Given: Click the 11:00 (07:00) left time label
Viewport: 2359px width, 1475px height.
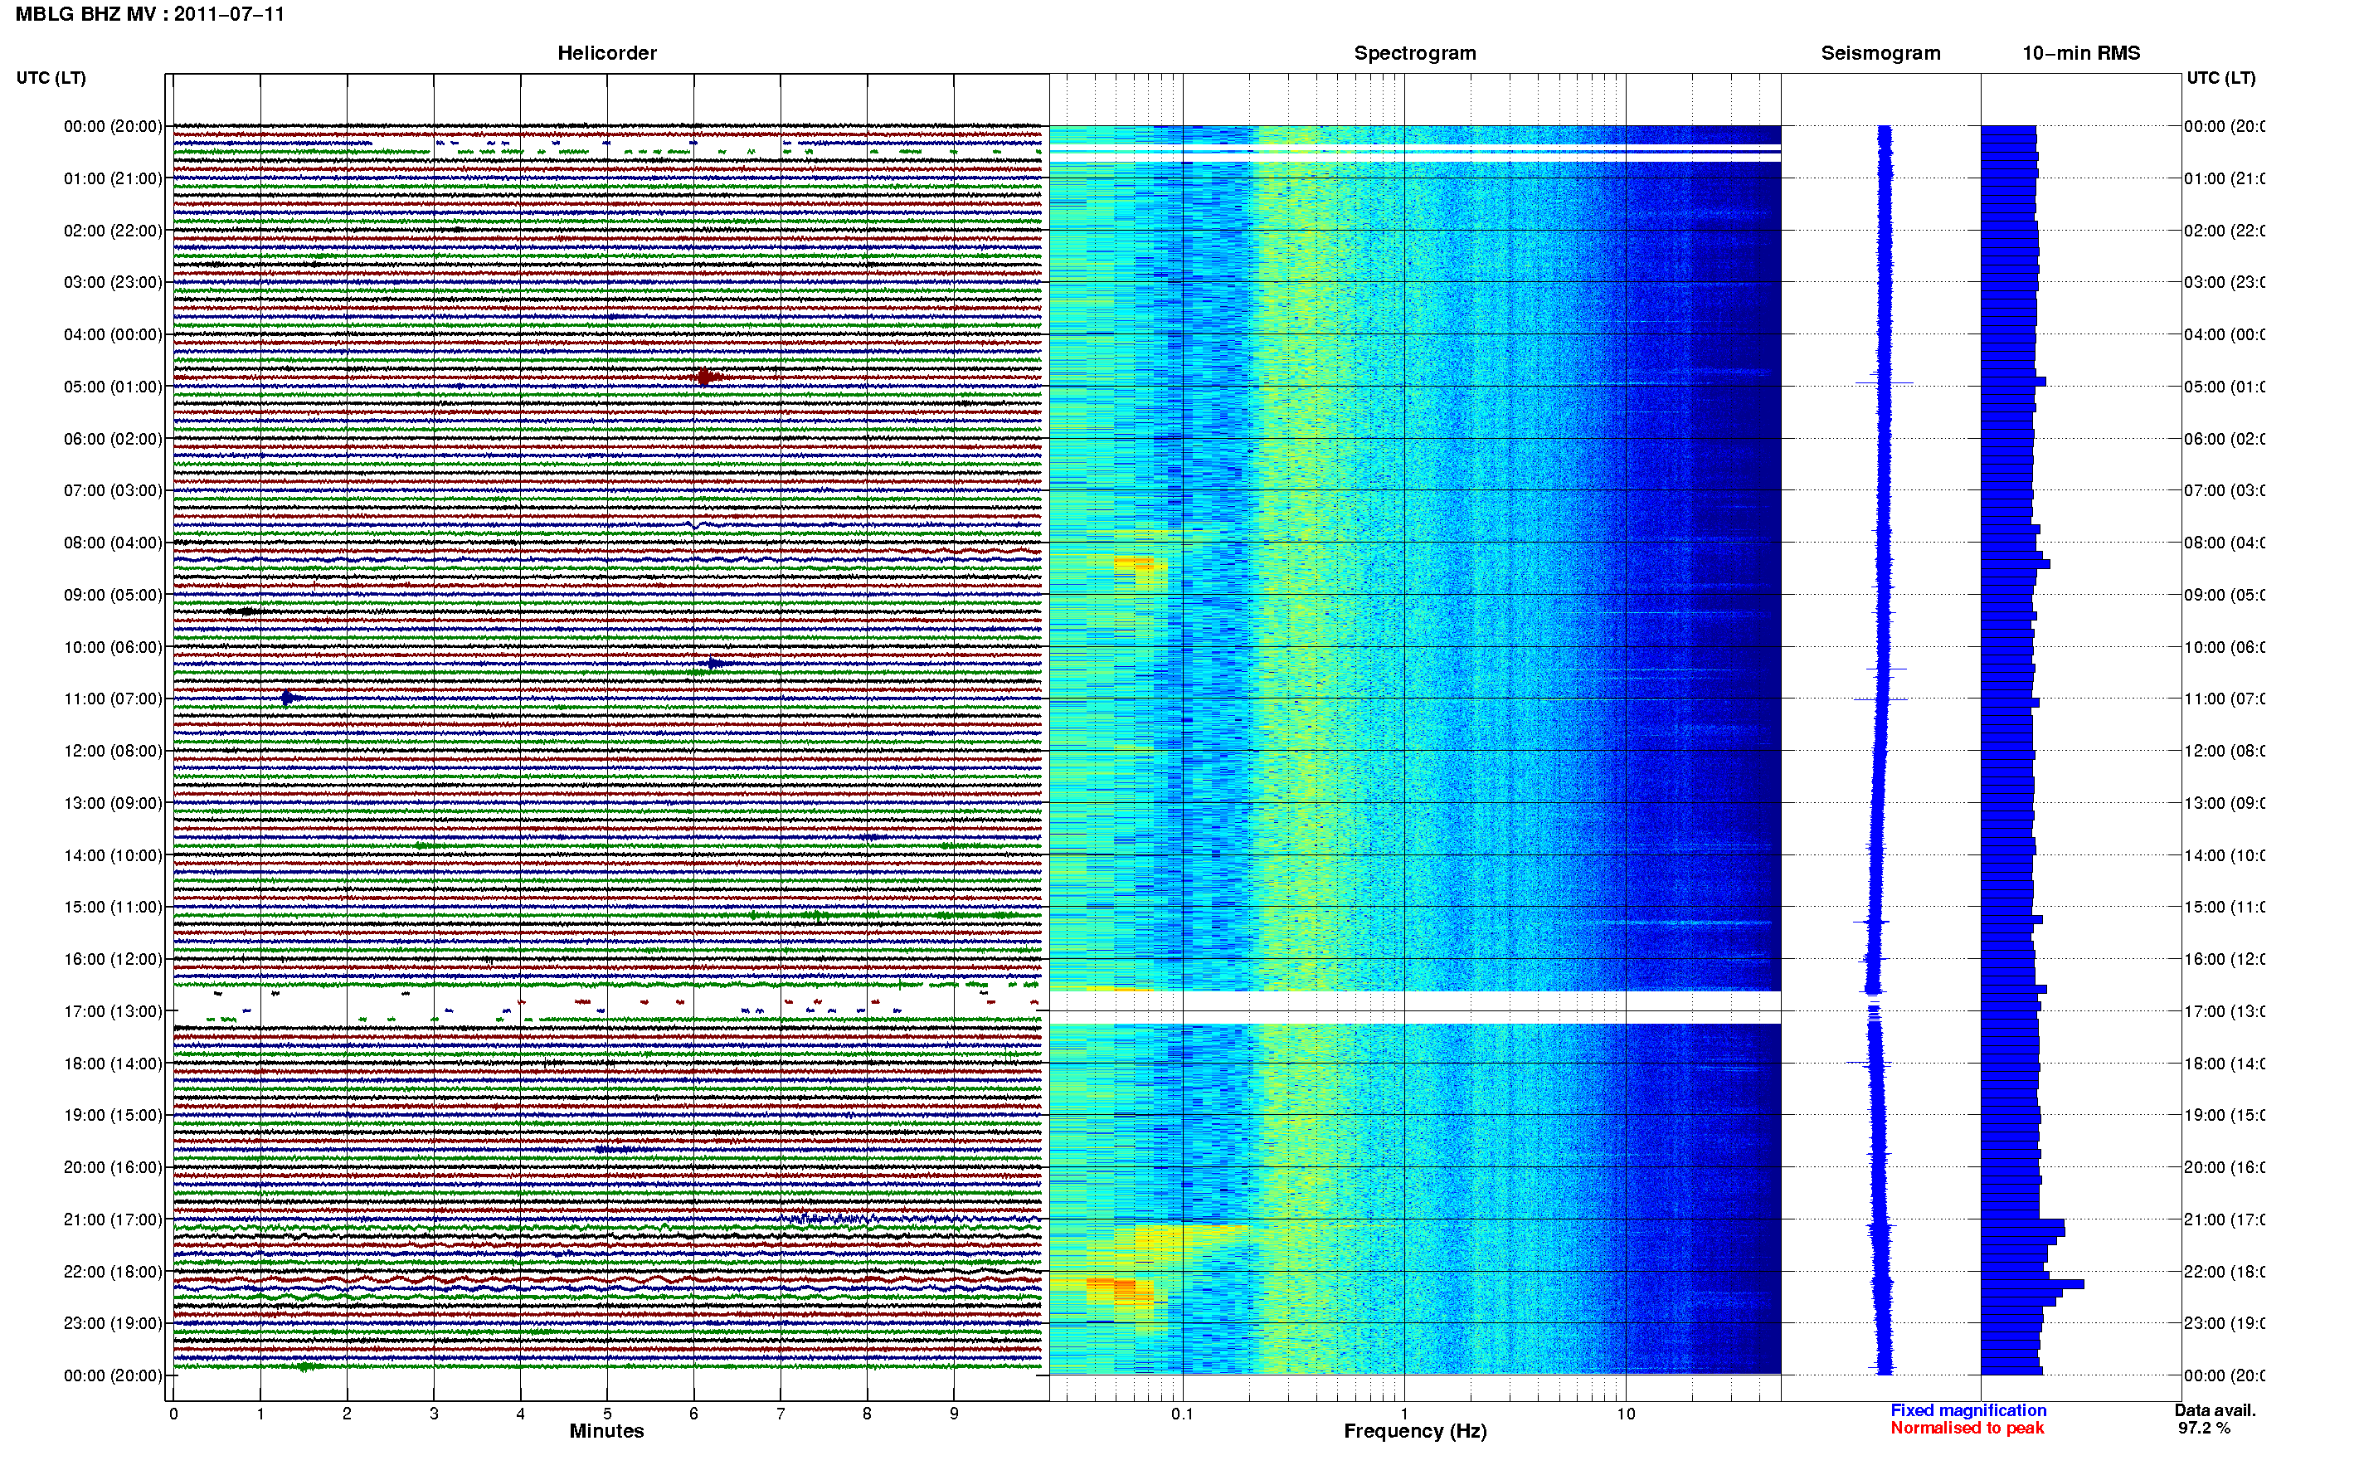Looking at the screenshot, I should 113,699.
